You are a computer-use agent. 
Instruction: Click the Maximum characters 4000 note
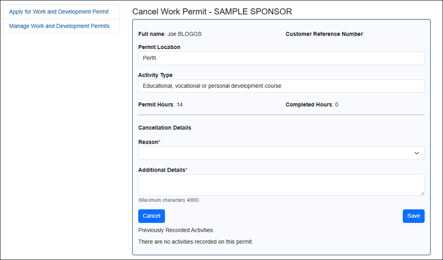pos(169,200)
